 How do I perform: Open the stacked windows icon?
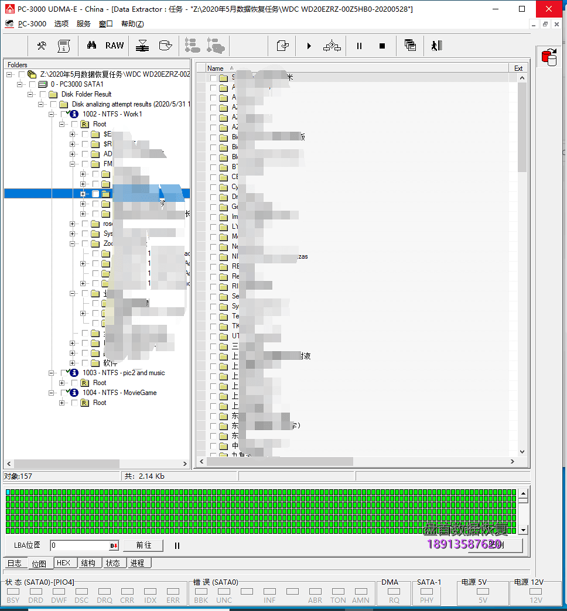tap(410, 46)
